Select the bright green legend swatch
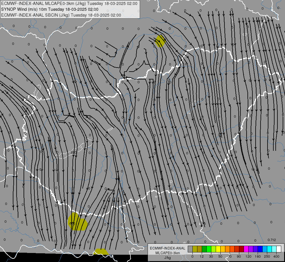285x262 pixels. [209, 249]
